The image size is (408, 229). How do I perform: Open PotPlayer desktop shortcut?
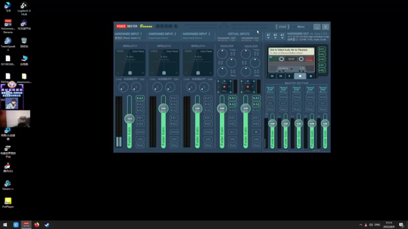click(8, 203)
